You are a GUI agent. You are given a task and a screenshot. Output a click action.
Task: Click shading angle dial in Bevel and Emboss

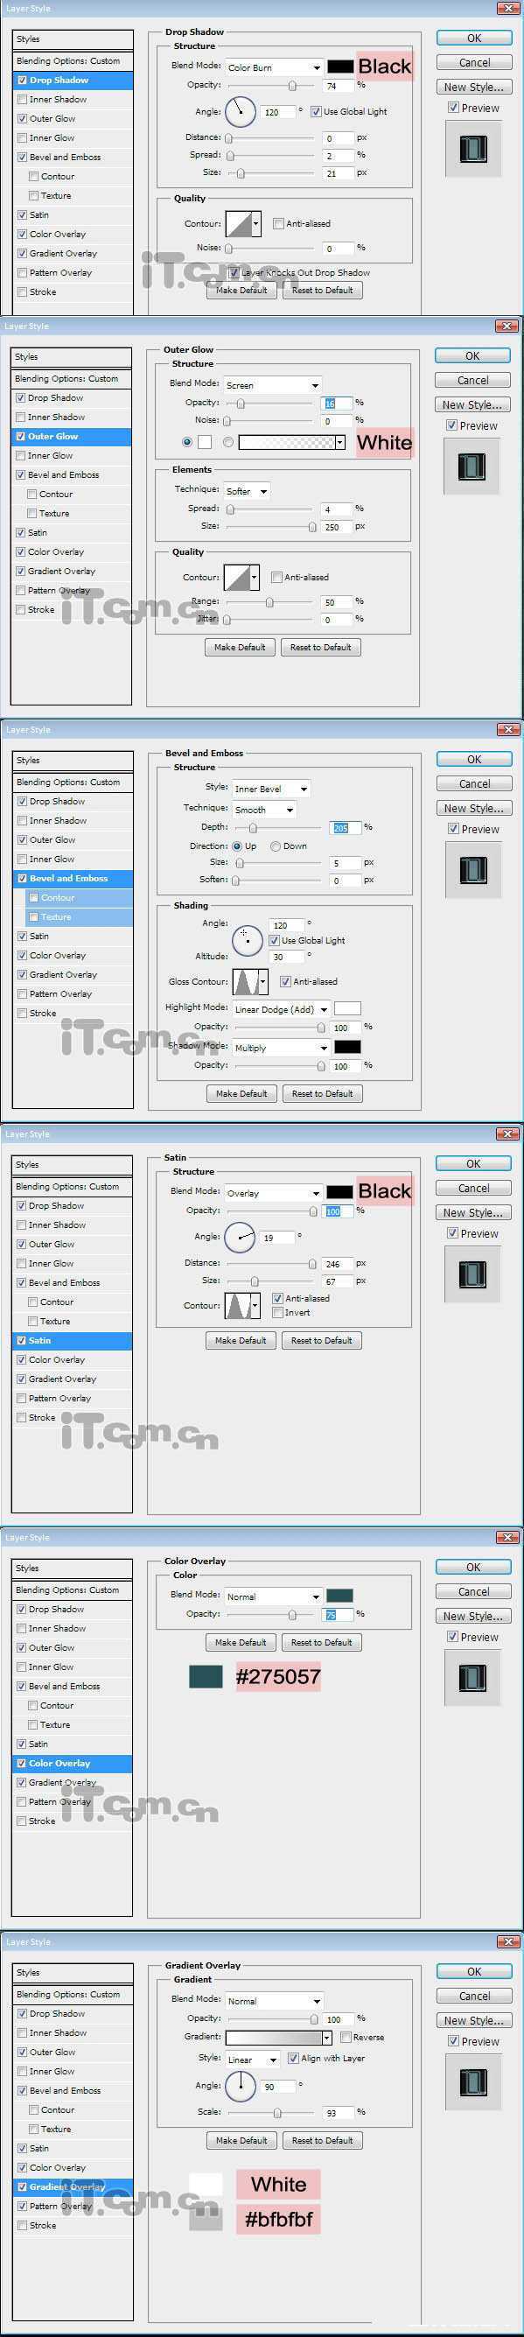click(248, 941)
